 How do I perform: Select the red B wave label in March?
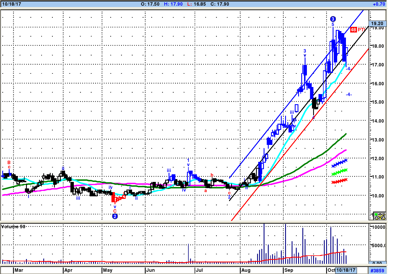[x=9, y=162]
